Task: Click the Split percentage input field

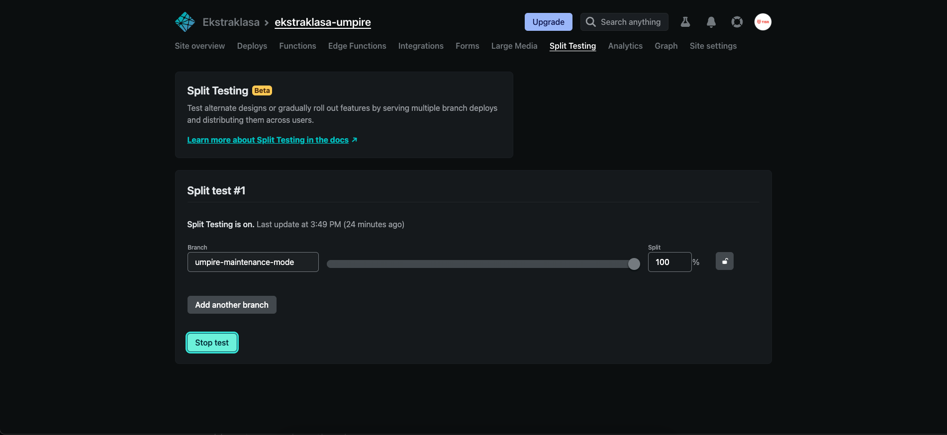Action: pyautogui.click(x=669, y=262)
